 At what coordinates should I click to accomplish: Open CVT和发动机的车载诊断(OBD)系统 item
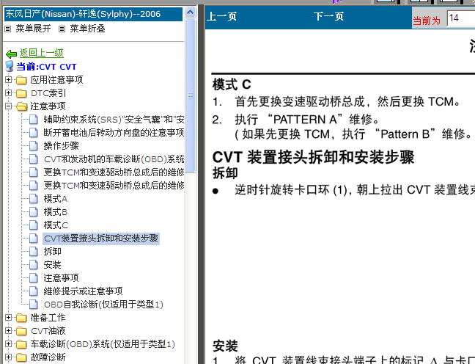click(x=114, y=159)
